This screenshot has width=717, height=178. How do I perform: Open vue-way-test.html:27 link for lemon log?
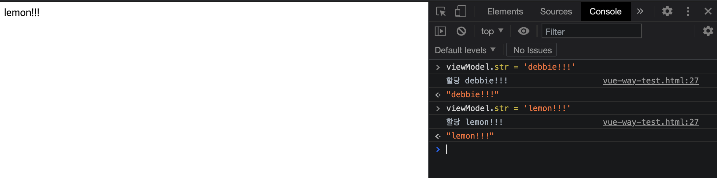[x=651, y=122]
